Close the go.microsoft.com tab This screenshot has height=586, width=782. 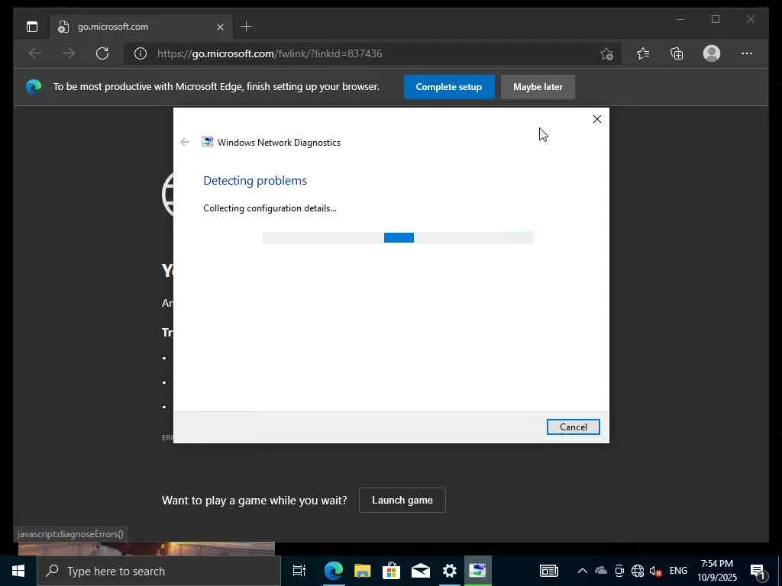pyautogui.click(x=220, y=27)
